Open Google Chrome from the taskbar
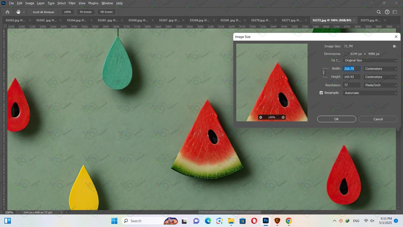403x227 pixels. (x=289, y=221)
